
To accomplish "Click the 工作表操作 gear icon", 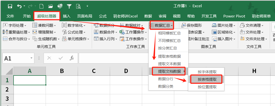I will click(122, 39).
